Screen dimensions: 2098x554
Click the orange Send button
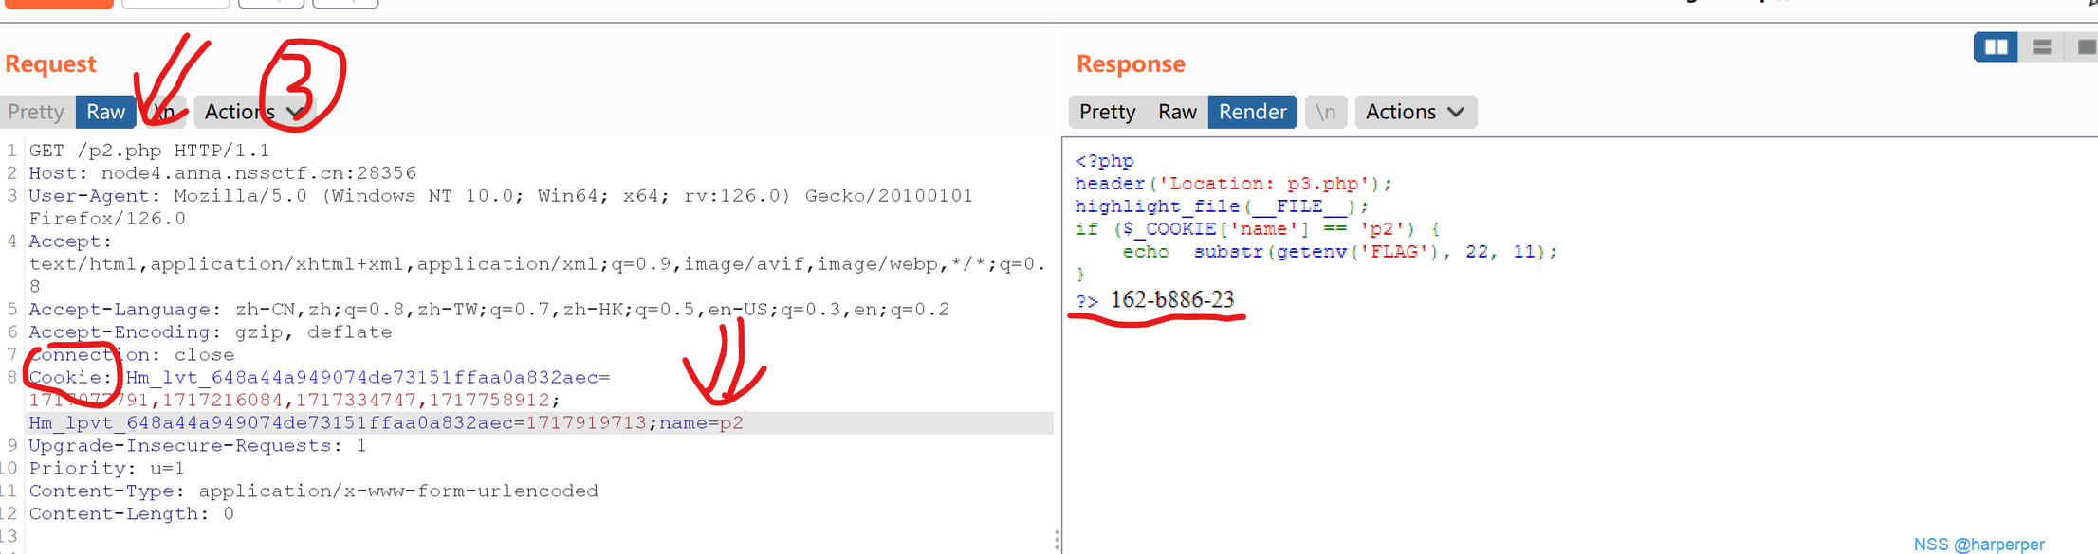point(58,3)
